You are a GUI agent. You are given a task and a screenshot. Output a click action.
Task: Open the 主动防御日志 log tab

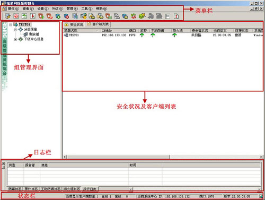[x=51, y=189]
